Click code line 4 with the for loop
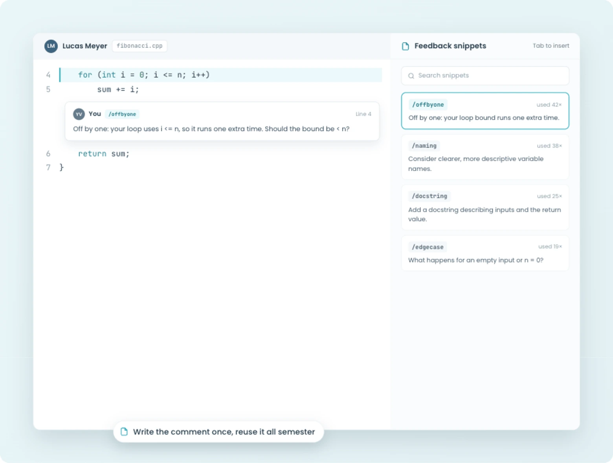 click(221, 75)
